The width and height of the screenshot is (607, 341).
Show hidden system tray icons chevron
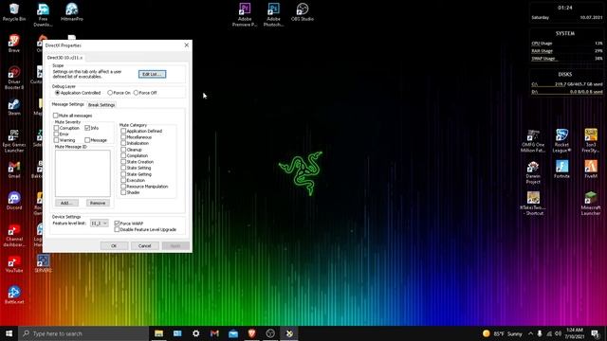(x=530, y=333)
